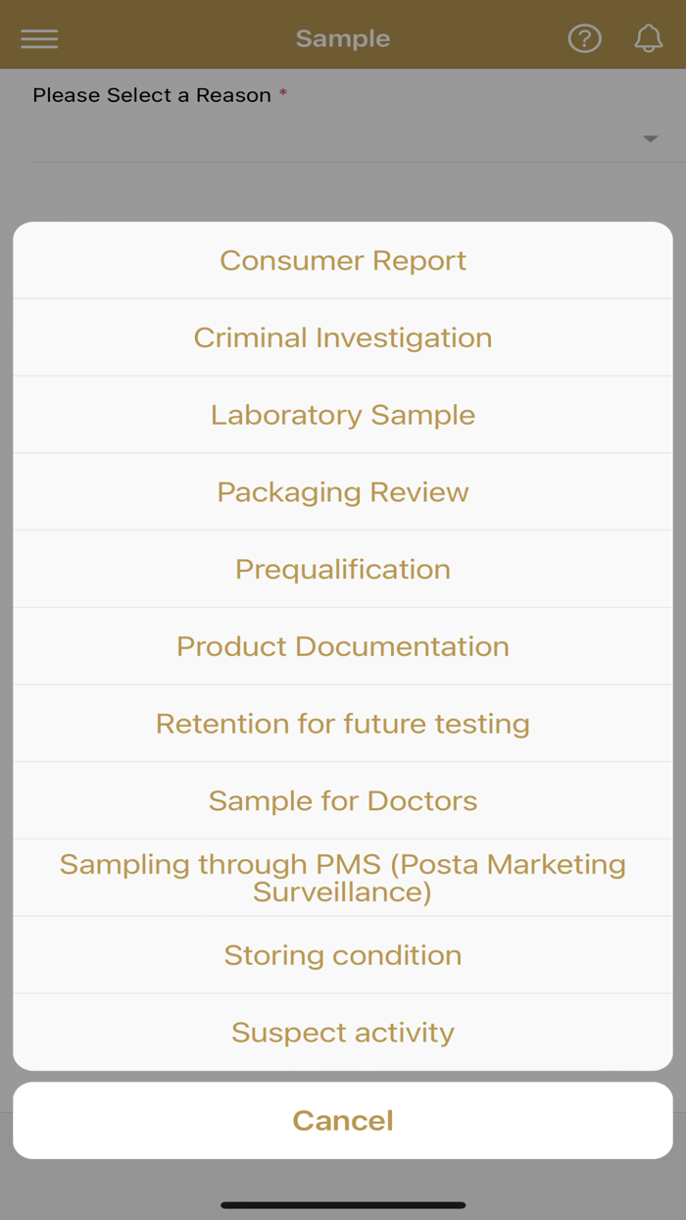Select Packaging Review option
Screen dimensions: 686x1220
coord(343,491)
